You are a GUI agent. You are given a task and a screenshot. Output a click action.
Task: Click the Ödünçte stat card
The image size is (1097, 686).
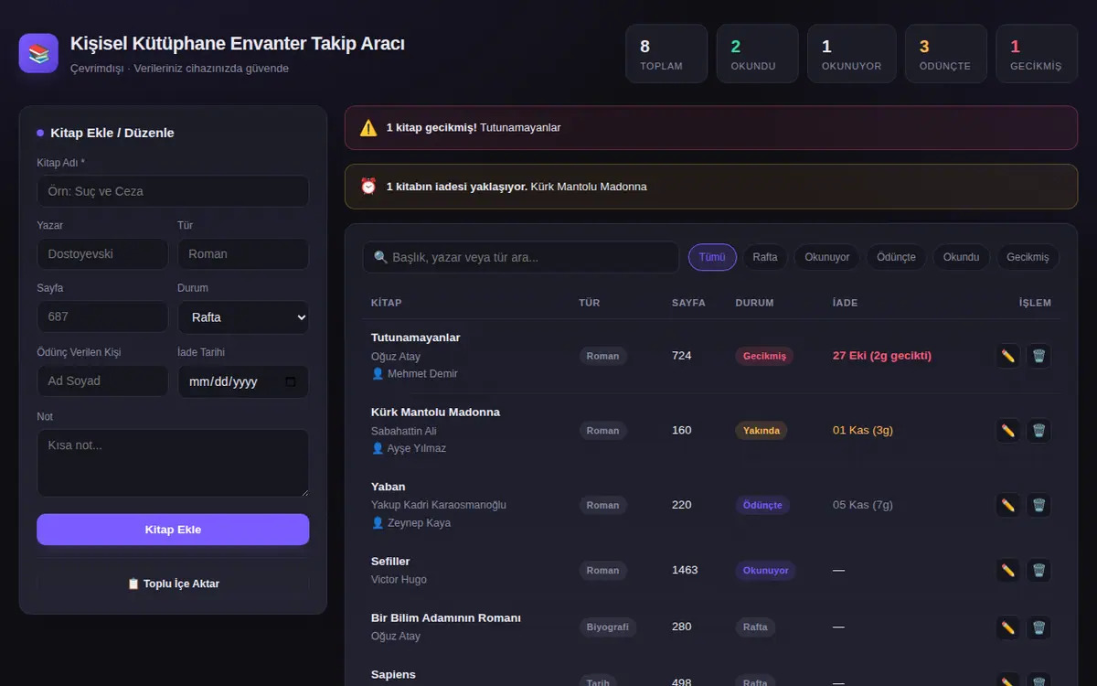[x=946, y=54]
